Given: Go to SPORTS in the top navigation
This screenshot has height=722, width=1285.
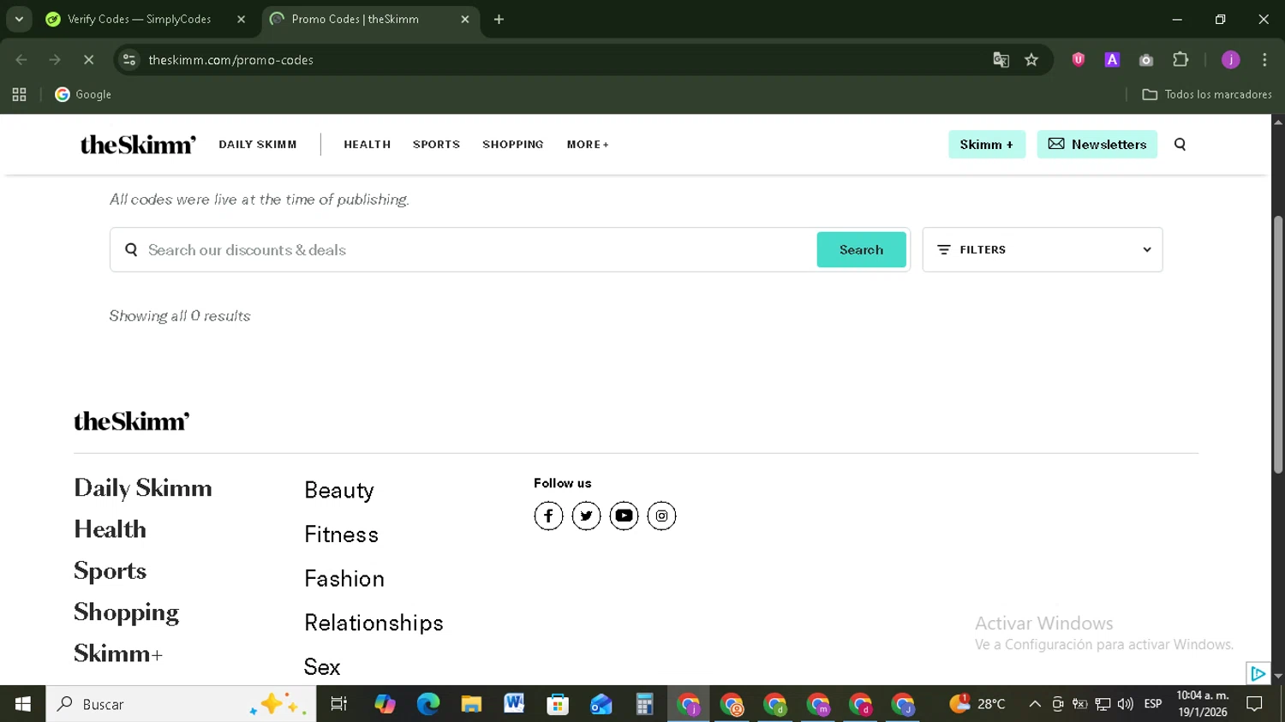Looking at the screenshot, I should [x=437, y=145].
